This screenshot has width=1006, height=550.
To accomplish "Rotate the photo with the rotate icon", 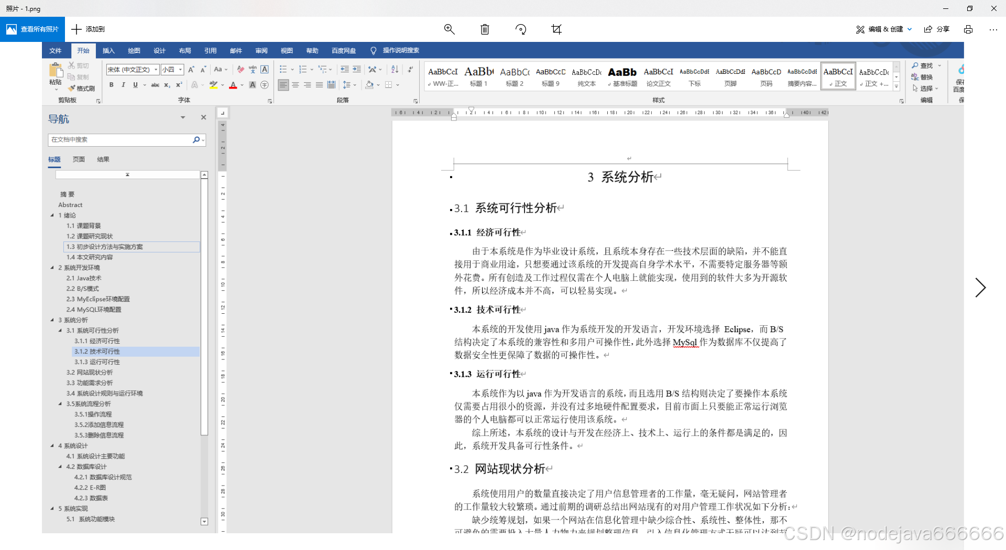I will [521, 29].
